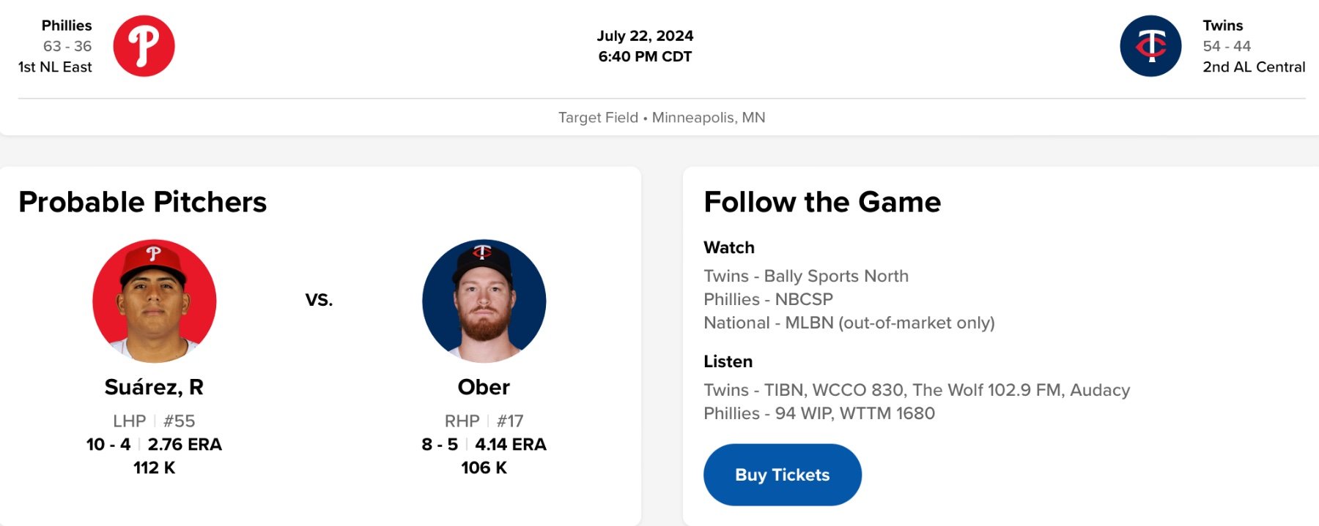
Task: Click the Follow the Game heading
Action: pyautogui.click(x=822, y=202)
